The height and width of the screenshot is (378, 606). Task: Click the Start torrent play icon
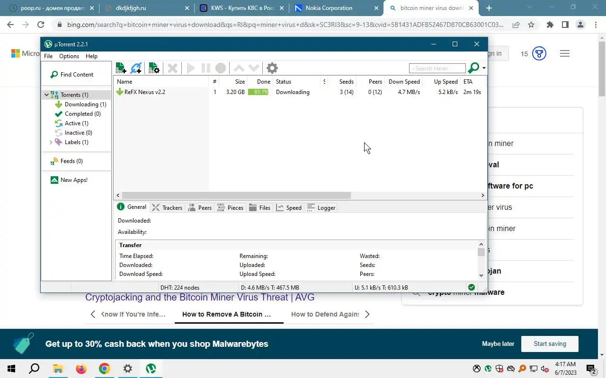pos(191,68)
